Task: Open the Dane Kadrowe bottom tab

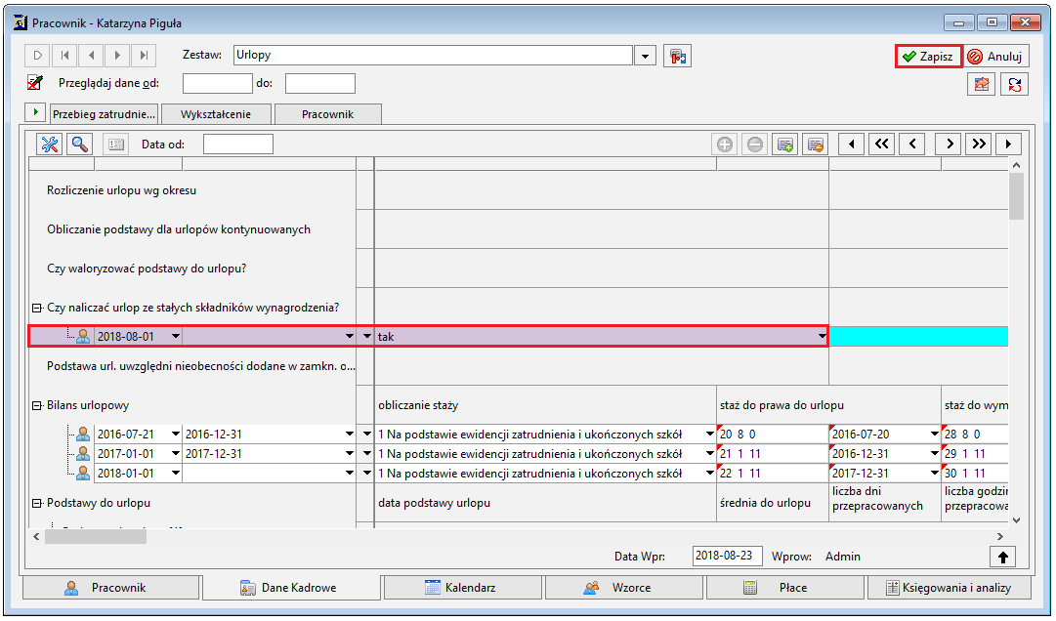Action: [291, 588]
